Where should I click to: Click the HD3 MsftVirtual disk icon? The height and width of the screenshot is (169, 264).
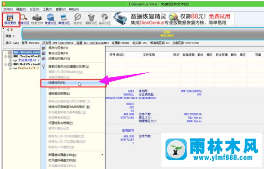click(10, 64)
